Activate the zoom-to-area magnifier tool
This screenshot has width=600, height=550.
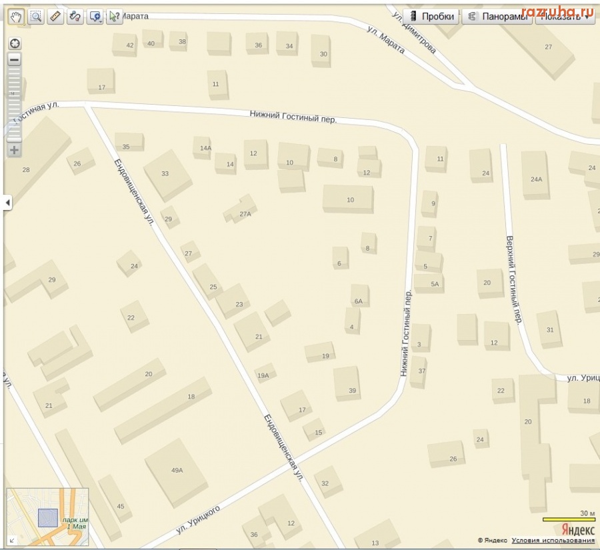(36, 17)
